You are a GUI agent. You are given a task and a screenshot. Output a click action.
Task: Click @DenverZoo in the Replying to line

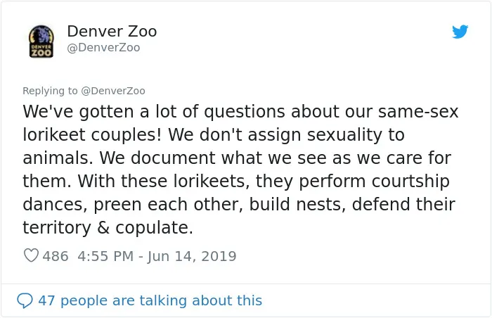coord(113,91)
